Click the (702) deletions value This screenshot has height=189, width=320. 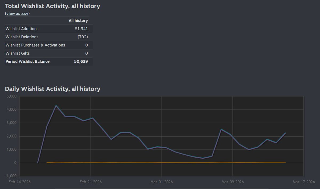pos(83,37)
